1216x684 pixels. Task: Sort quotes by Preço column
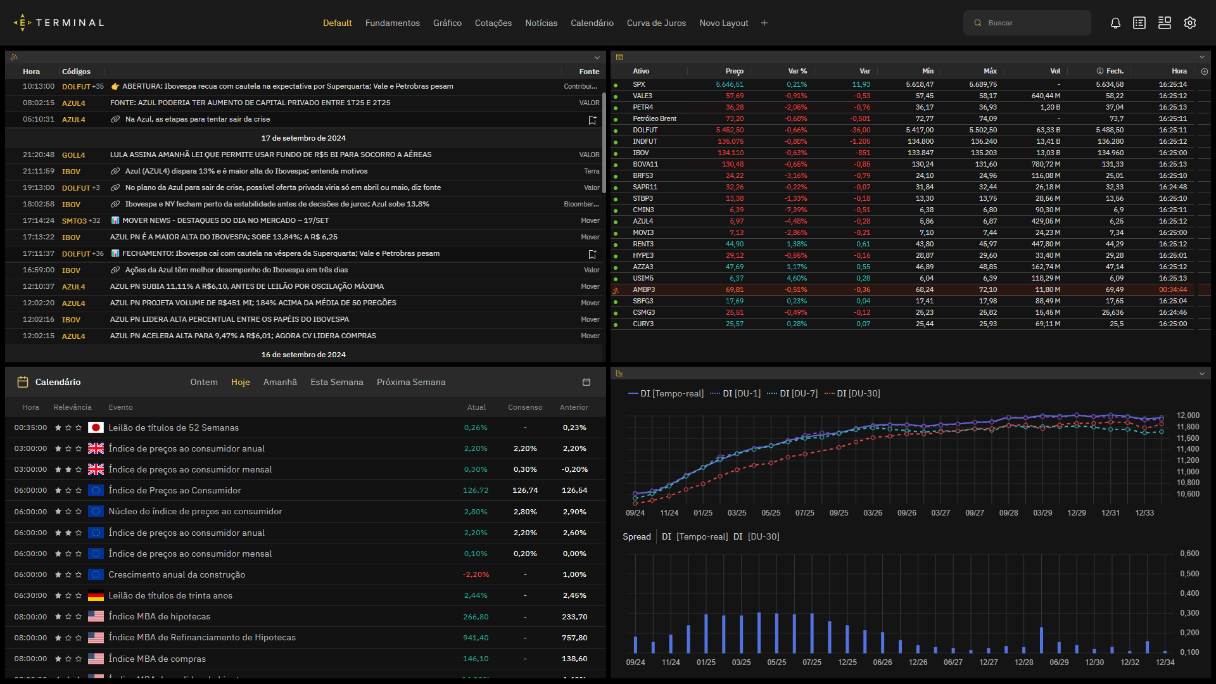(734, 72)
